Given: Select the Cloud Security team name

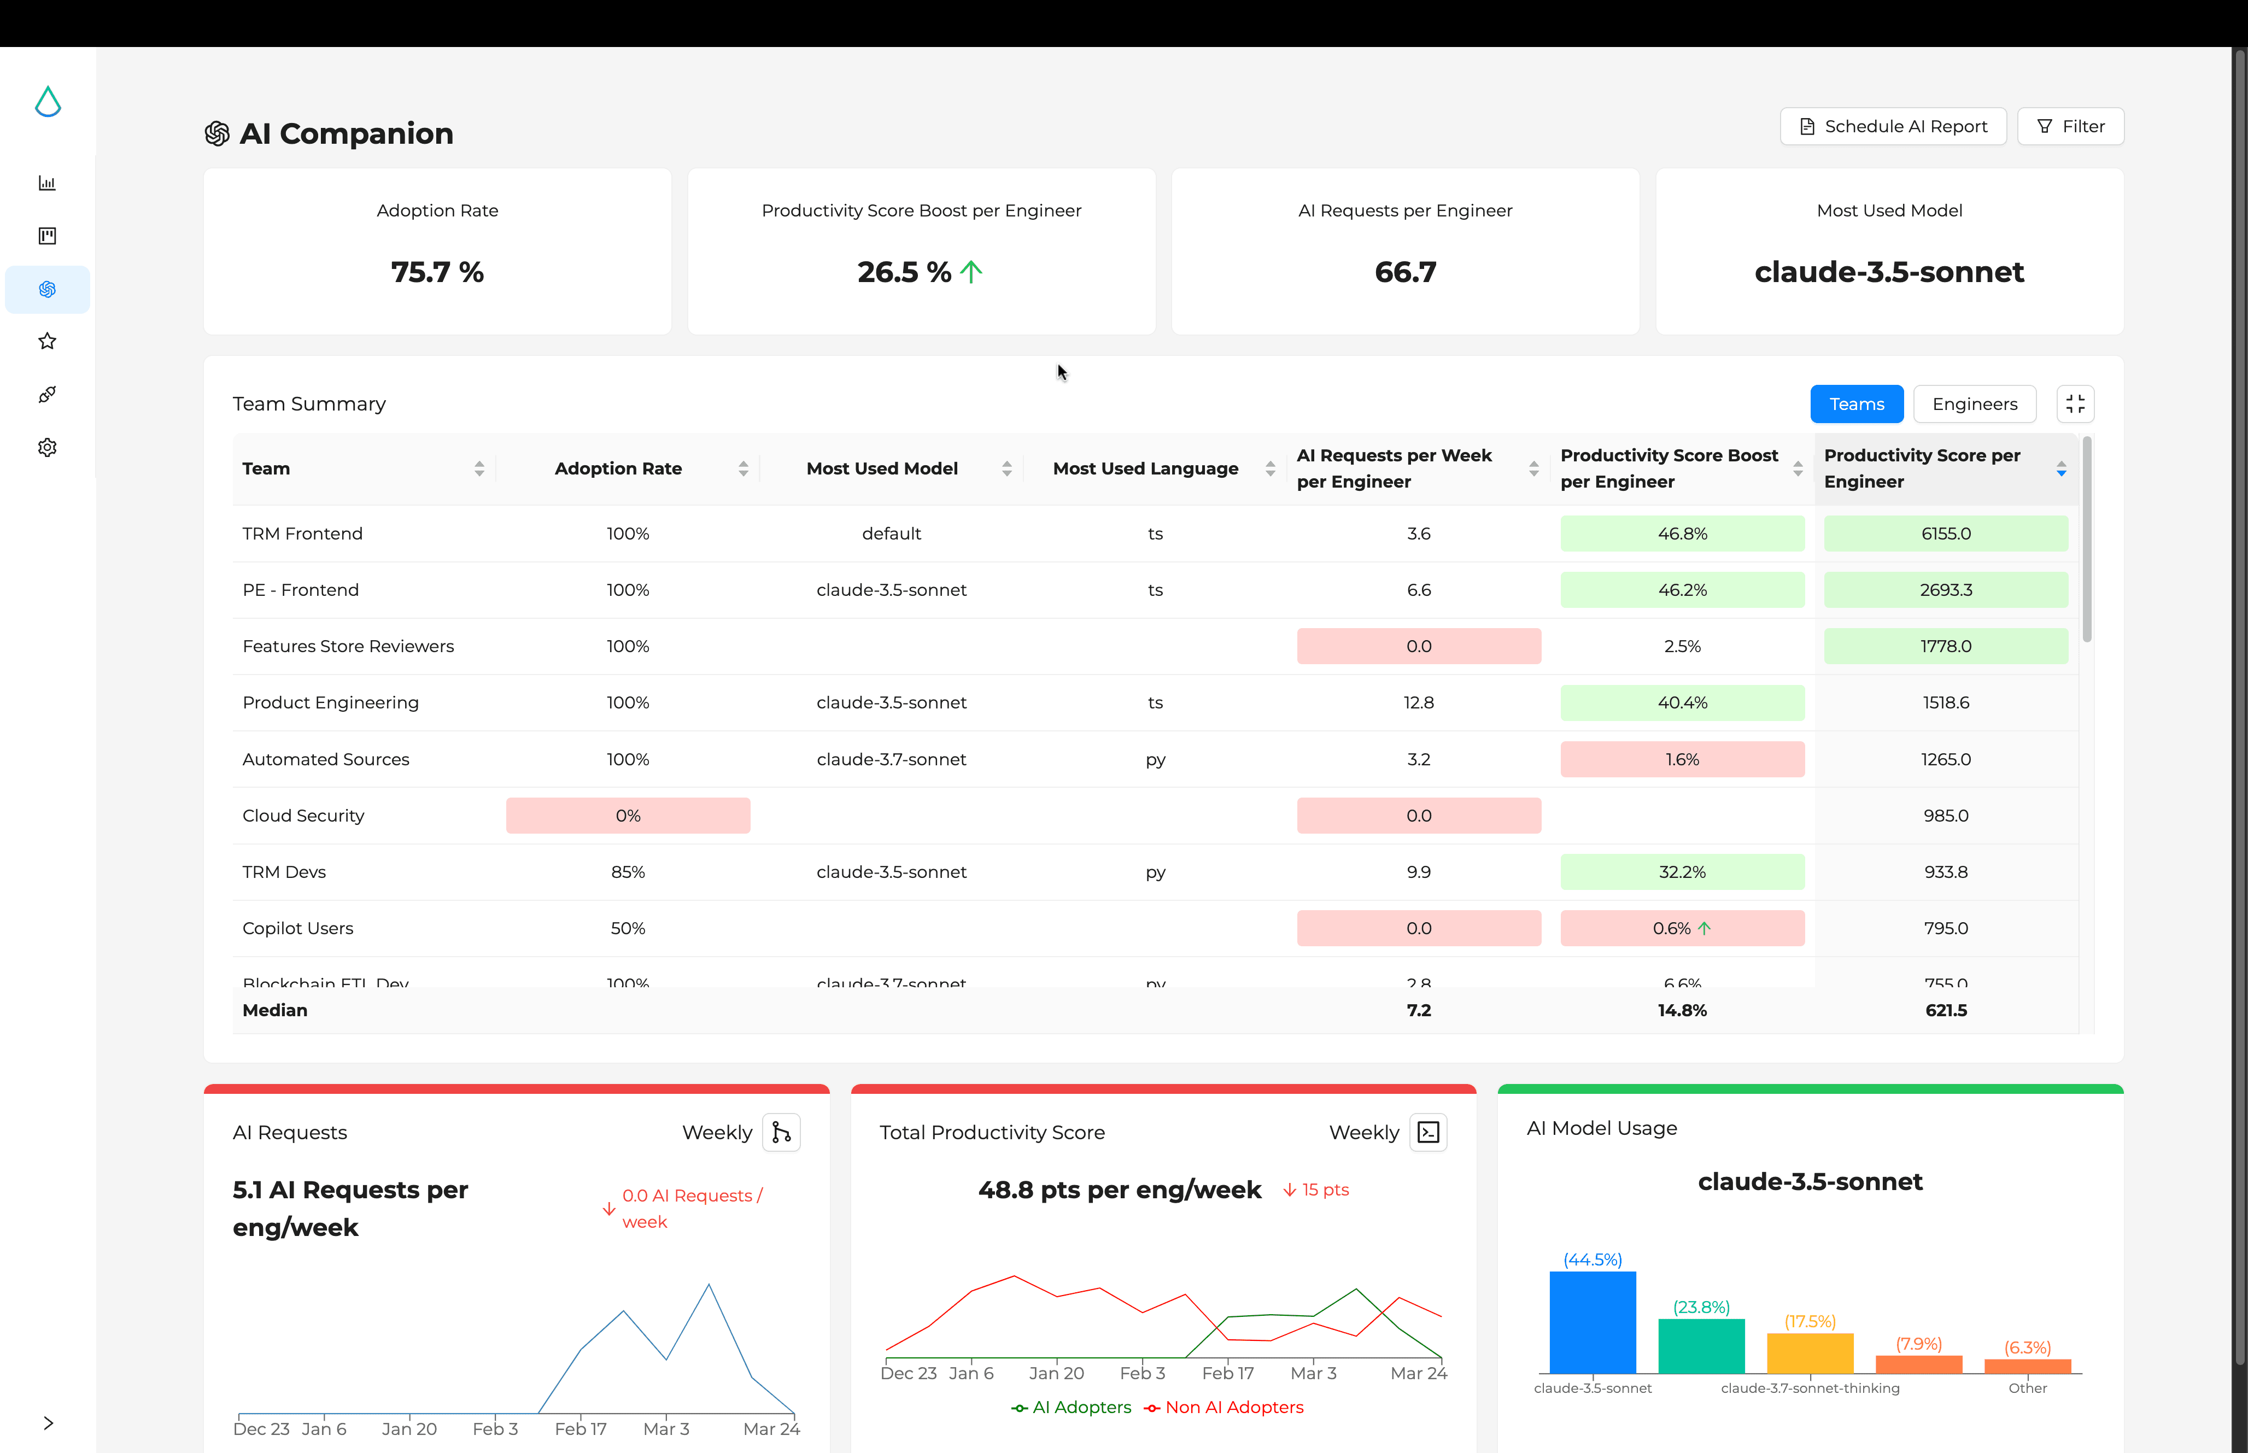Looking at the screenshot, I should click(303, 816).
